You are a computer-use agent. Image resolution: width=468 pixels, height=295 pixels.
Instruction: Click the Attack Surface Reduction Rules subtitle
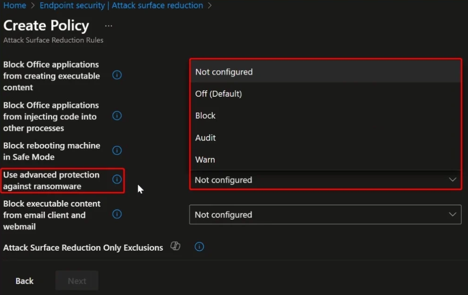tap(53, 40)
